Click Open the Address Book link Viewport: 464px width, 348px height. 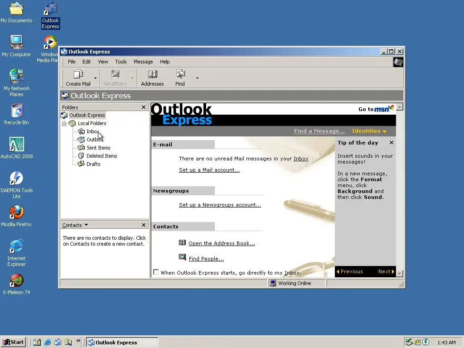(222, 243)
